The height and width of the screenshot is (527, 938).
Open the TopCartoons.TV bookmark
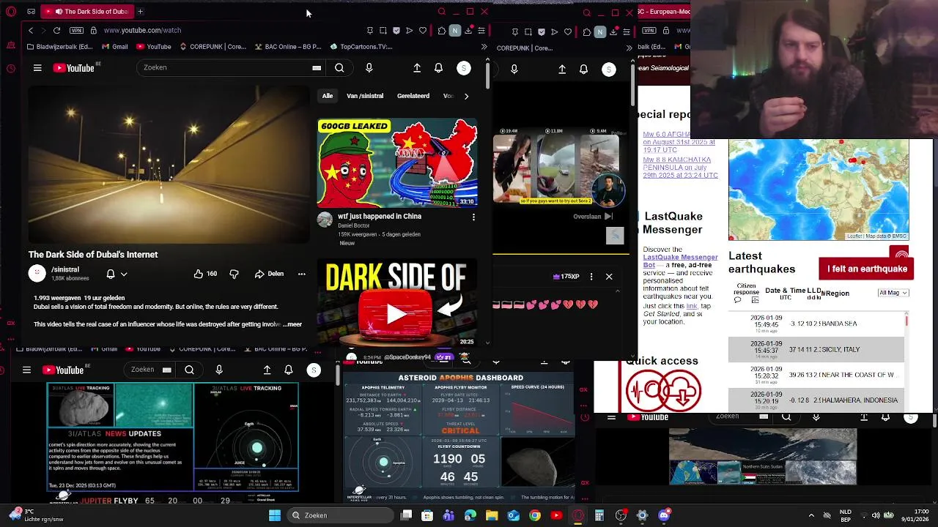tap(361, 47)
